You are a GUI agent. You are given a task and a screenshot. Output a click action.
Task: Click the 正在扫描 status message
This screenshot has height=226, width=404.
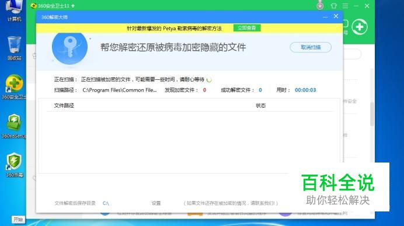tap(142, 79)
